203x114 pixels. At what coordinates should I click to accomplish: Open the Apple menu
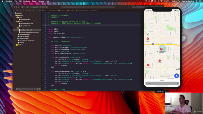tap(3, 1)
